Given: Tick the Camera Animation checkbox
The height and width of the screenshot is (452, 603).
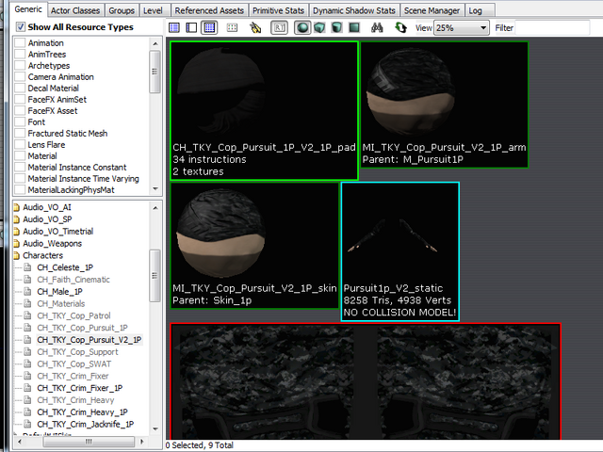Looking at the screenshot, I should (20, 77).
